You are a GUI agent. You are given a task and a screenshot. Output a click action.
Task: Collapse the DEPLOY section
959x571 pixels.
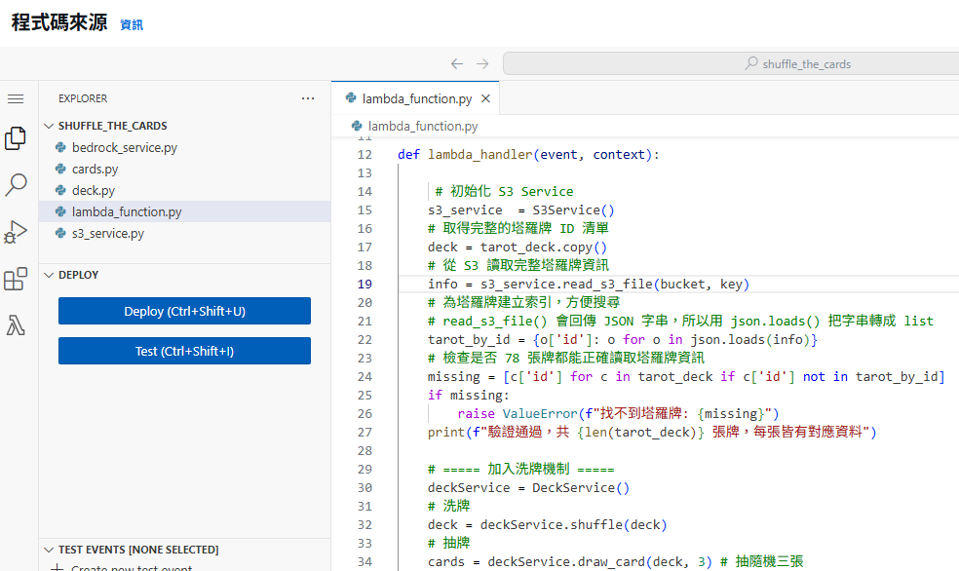(49, 275)
